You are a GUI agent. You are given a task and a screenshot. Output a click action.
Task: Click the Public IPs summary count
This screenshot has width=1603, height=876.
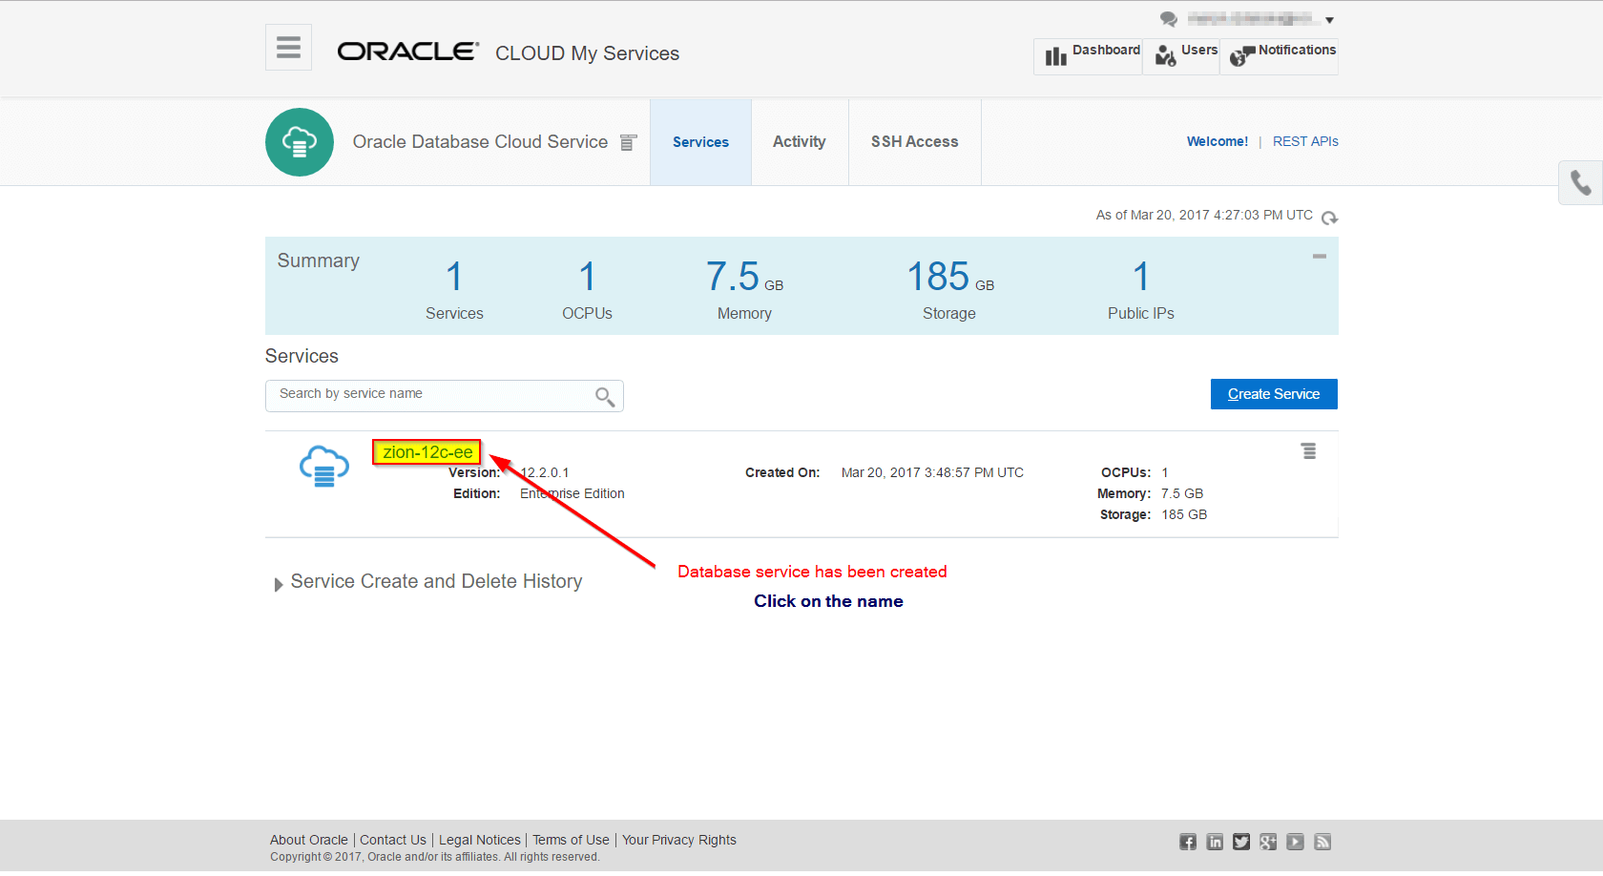[x=1141, y=277]
